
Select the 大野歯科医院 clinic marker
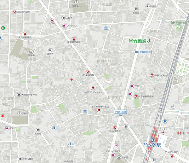pyautogui.click(x=88, y=72)
